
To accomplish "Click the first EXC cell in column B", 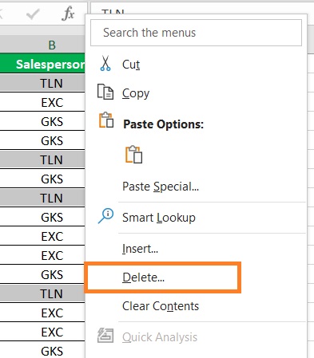I will tap(42, 102).
